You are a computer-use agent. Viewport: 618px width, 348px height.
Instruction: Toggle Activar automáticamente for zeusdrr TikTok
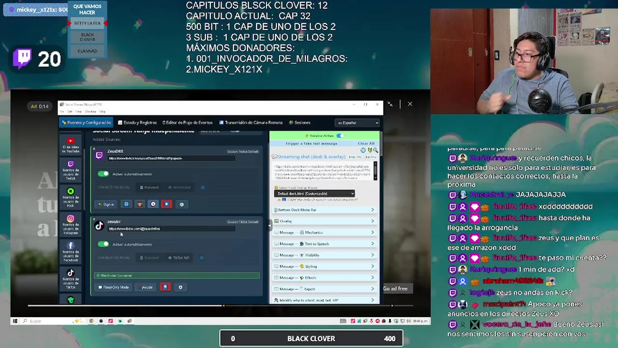pyautogui.click(x=103, y=244)
